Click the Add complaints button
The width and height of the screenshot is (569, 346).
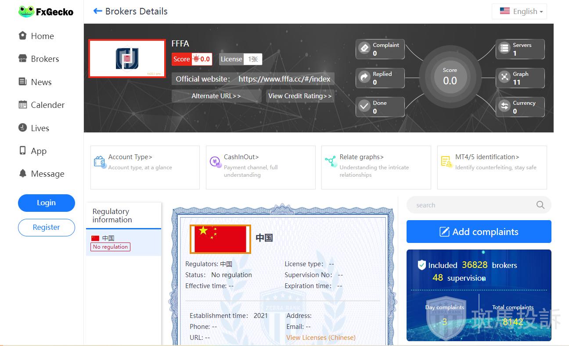[479, 232]
